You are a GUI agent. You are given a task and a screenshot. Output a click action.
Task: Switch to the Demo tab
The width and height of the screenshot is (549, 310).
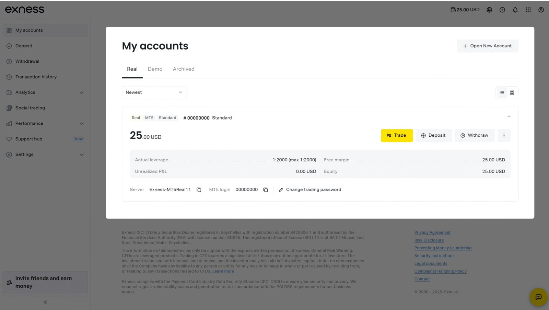[x=155, y=69]
